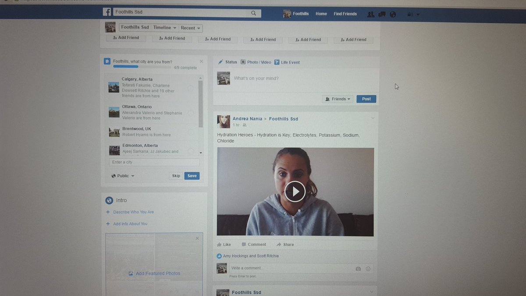Comment on the Hydration Heroes post

tap(254, 245)
